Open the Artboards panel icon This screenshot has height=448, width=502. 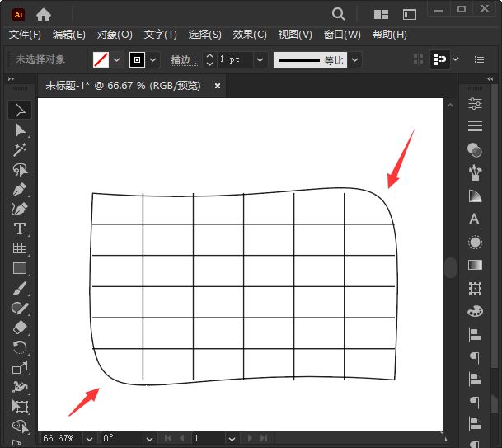[475, 289]
